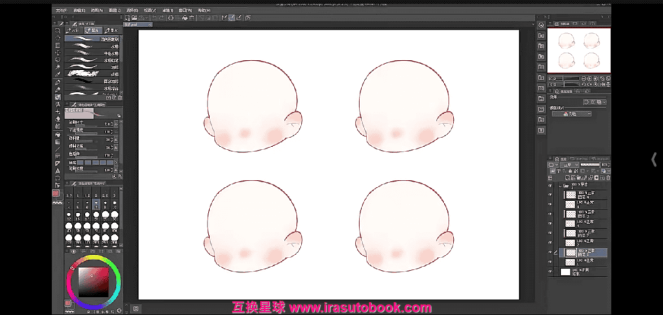
Task: Click the color square in color wheel
Action: (x=93, y=282)
